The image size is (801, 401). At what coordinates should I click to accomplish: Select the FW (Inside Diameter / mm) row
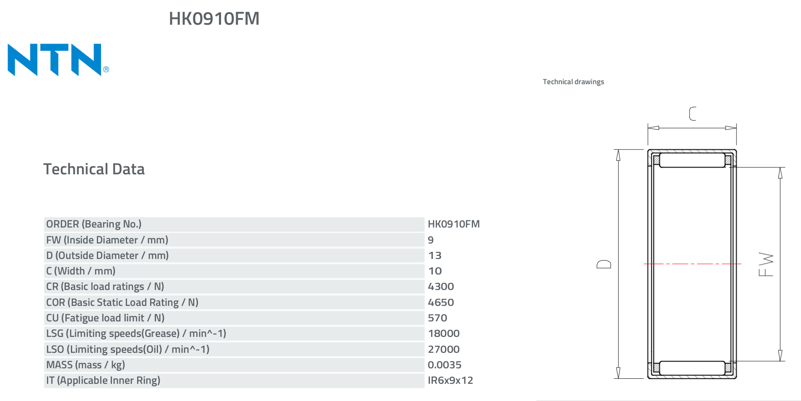tap(234, 240)
